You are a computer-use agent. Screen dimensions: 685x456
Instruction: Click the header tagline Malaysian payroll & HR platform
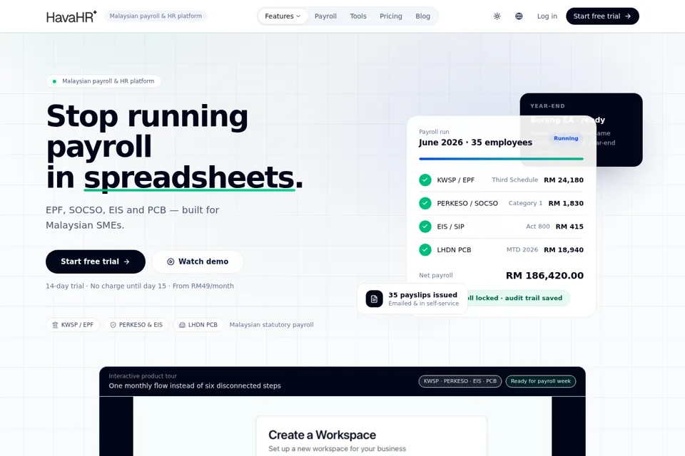(156, 16)
